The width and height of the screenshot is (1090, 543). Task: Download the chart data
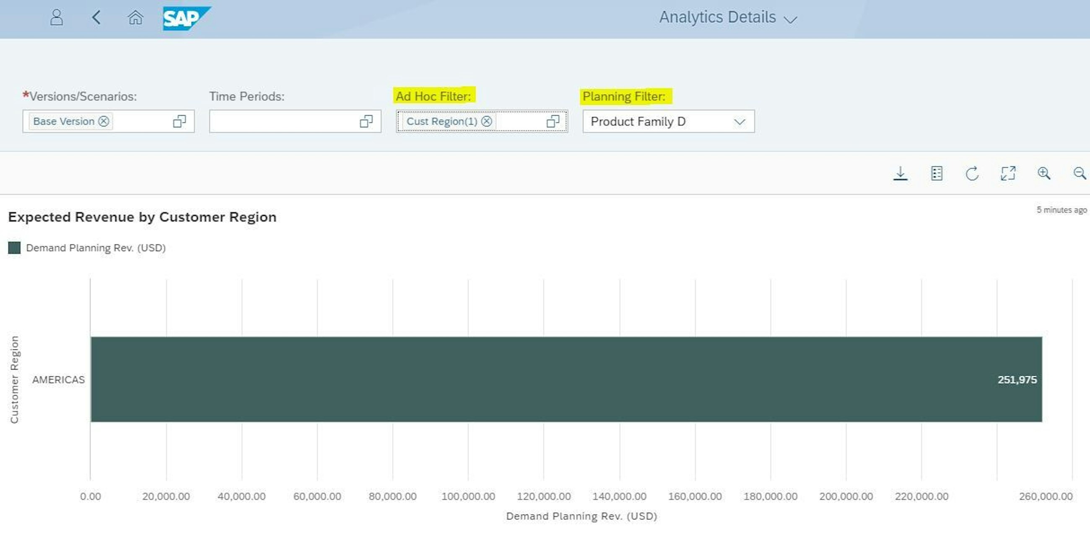901,173
